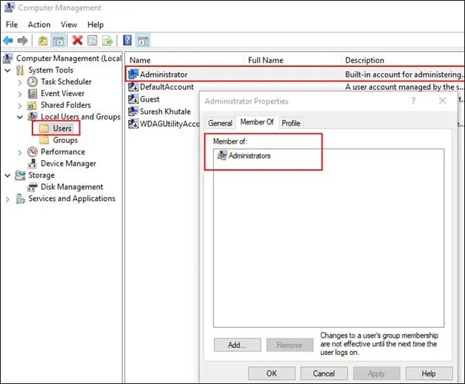465x384 pixels.
Task: Open Device Manager in the tree
Action: pos(68,164)
